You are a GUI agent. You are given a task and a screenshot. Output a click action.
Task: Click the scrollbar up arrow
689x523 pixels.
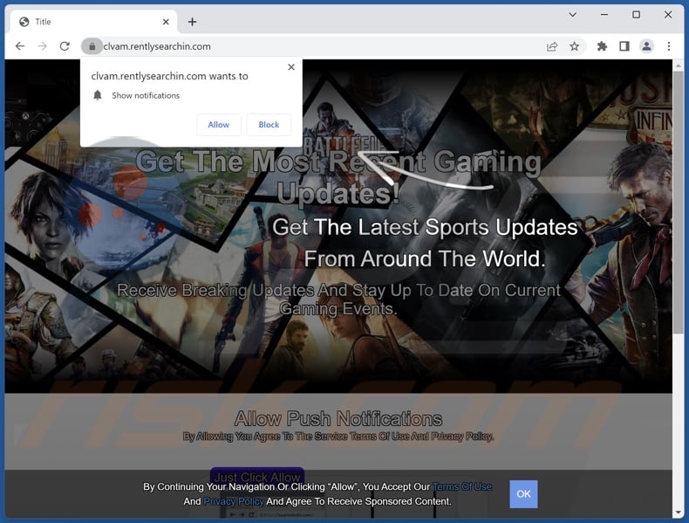[x=678, y=65]
